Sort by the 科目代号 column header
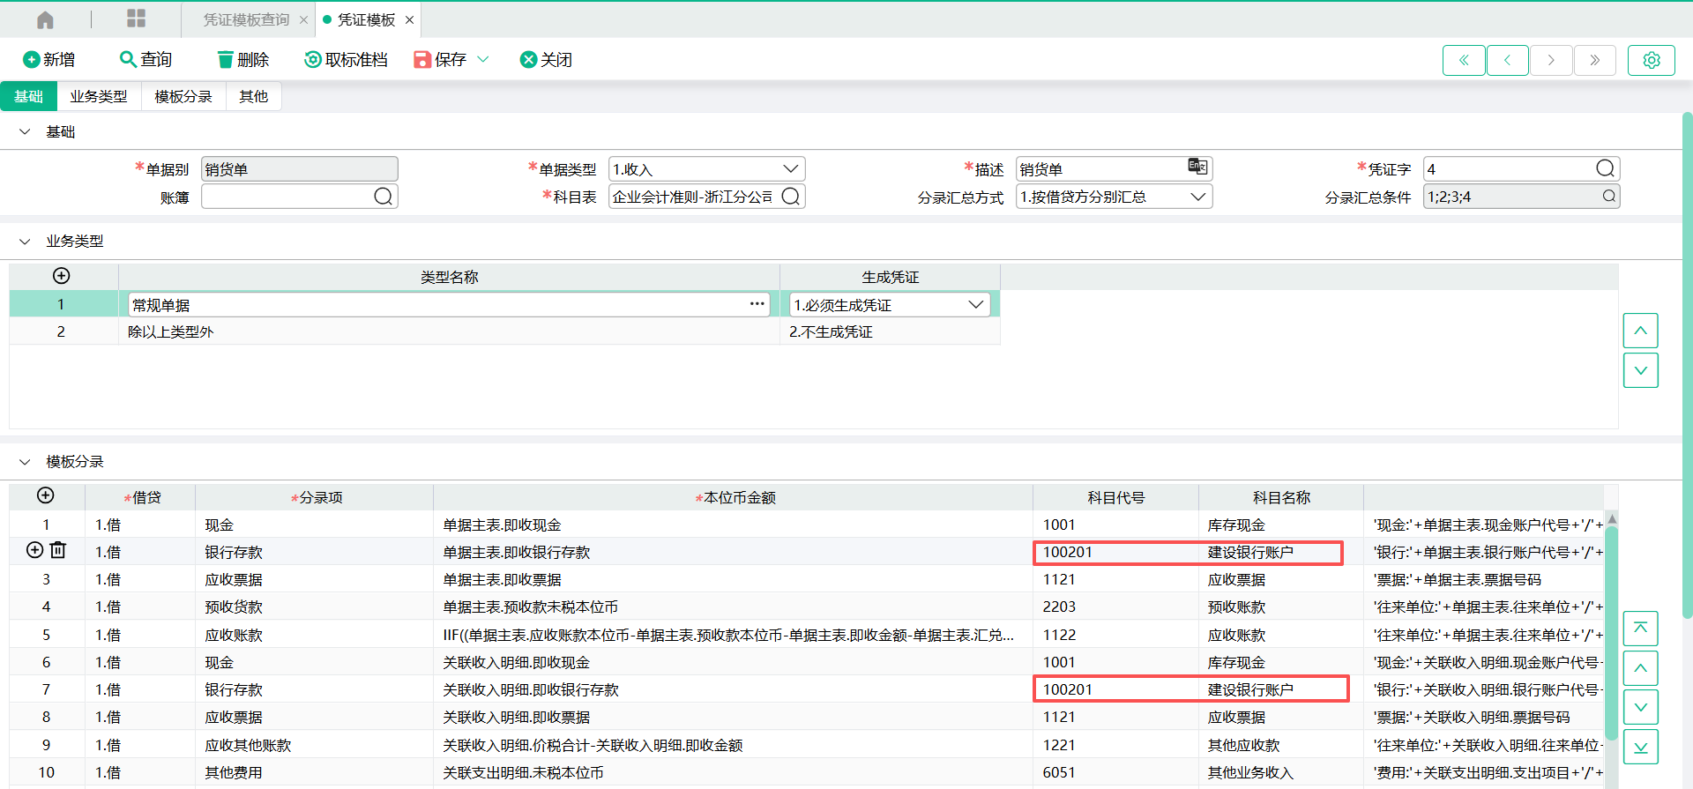Viewport: 1693px width, 789px height. (1115, 497)
